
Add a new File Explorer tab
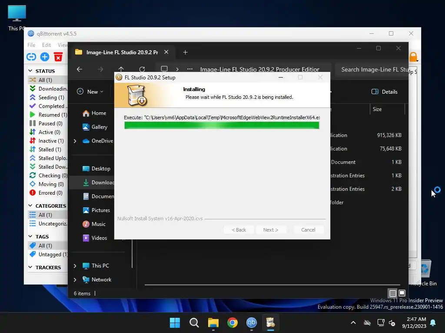click(x=185, y=52)
